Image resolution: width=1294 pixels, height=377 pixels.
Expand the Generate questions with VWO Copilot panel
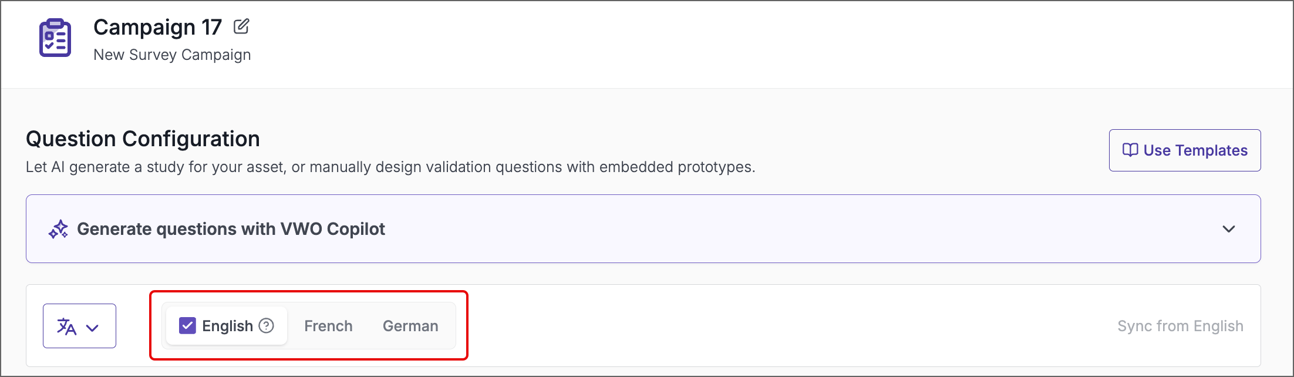pos(1228,230)
